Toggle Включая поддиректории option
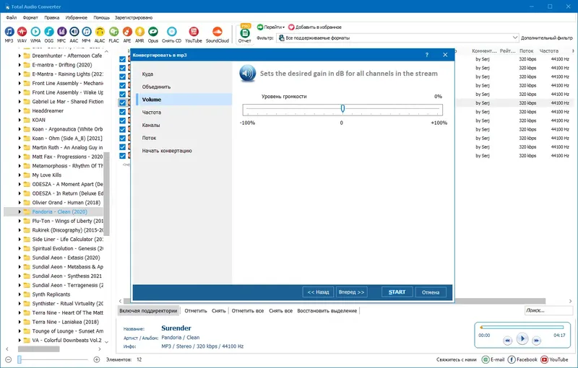This screenshot has width=578, height=368. [x=148, y=310]
